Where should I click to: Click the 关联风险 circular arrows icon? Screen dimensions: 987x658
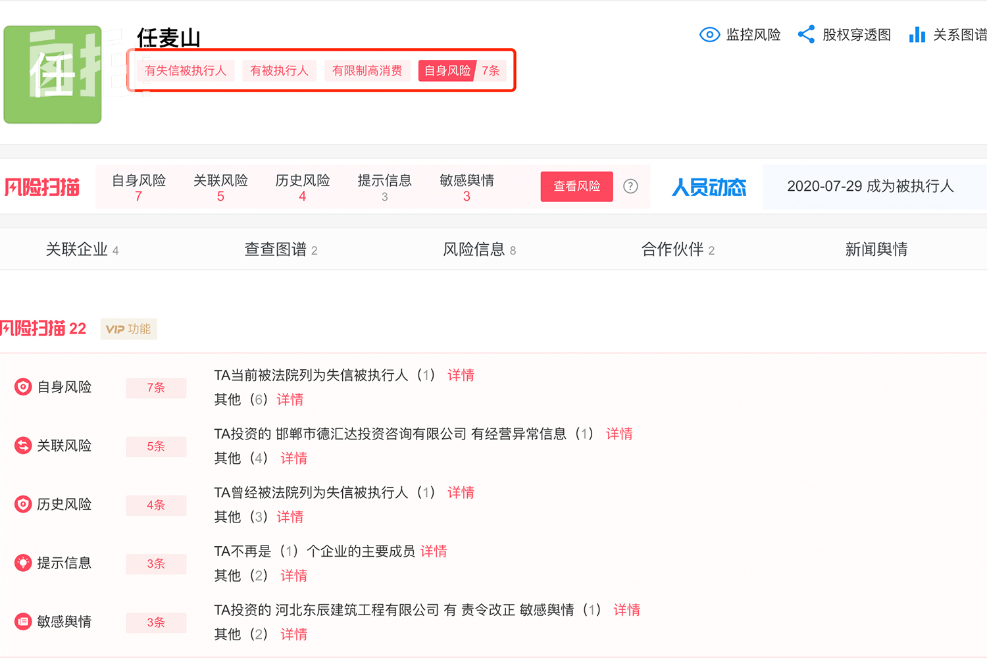point(22,445)
